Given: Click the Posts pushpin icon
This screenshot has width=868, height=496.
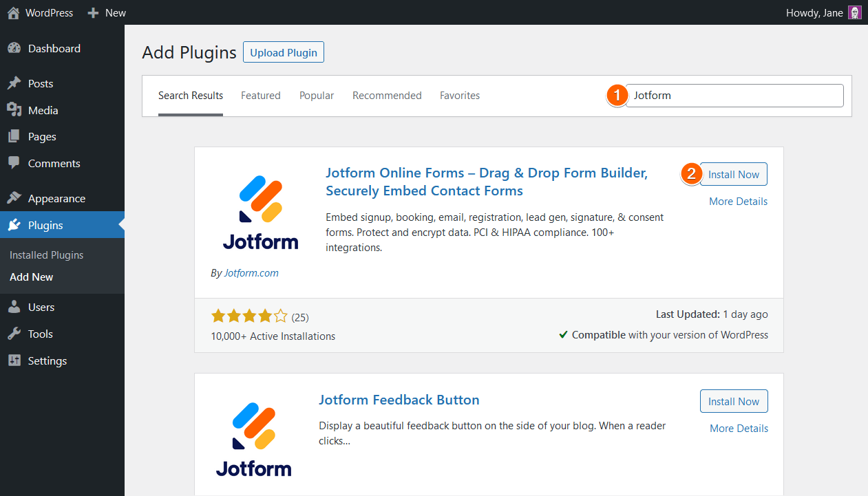Looking at the screenshot, I should pyautogui.click(x=14, y=84).
